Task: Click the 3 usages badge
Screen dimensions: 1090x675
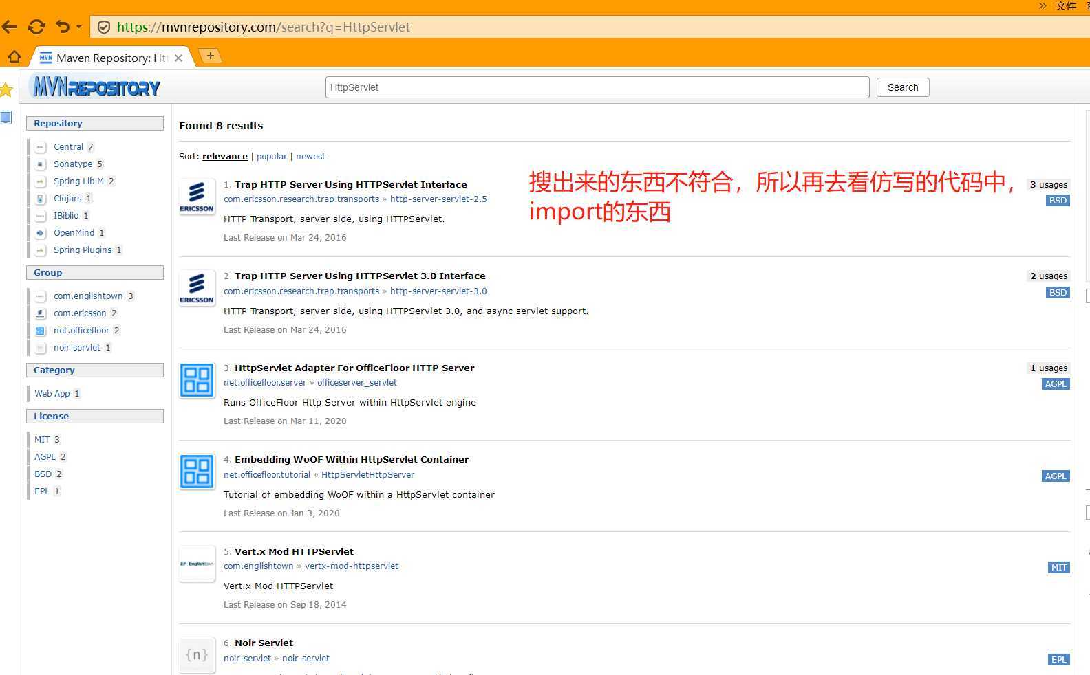Action: coord(1048,184)
